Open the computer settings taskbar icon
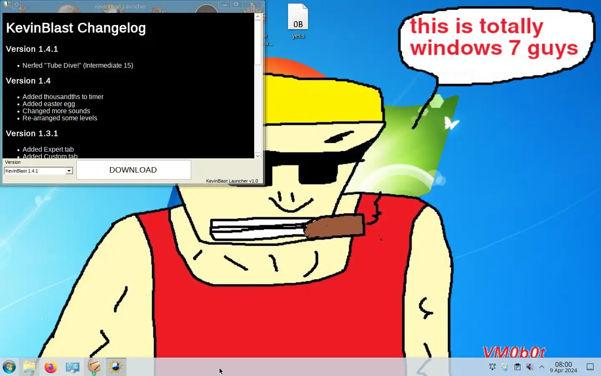 [73, 367]
